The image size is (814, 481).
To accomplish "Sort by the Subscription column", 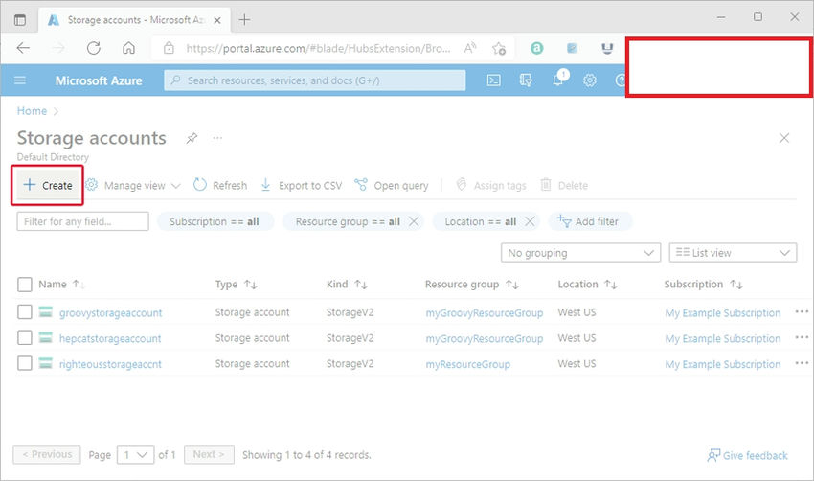I will tap(704, 285).
